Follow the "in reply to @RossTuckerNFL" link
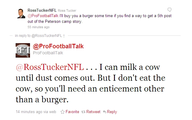 point(38,36)
